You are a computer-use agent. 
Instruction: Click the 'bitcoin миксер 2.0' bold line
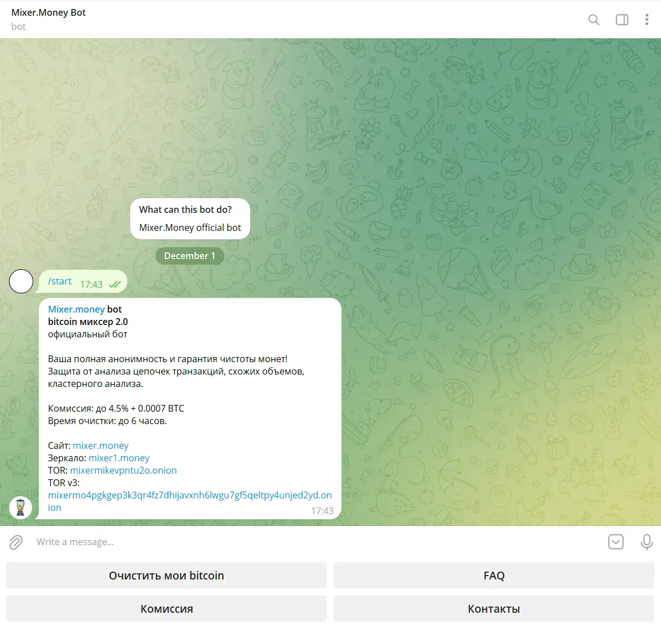(x=88, y=322)
